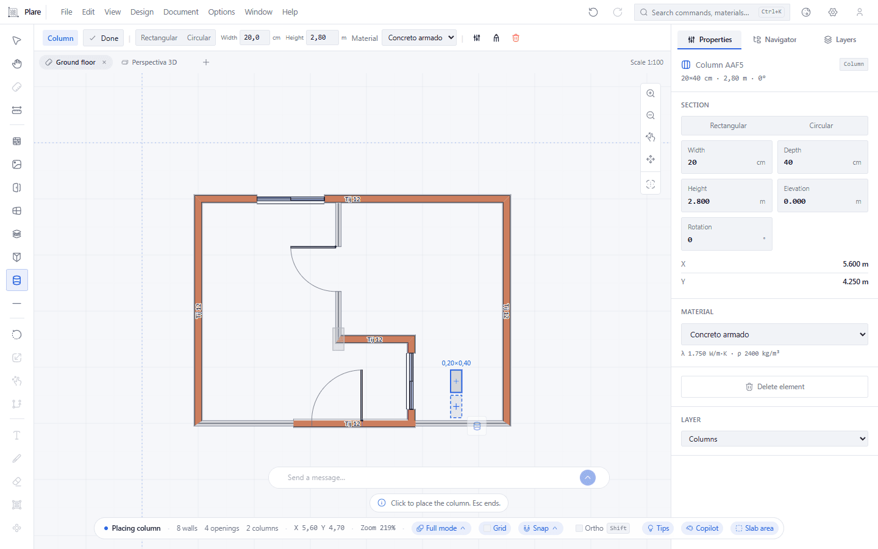Open the sliders settings icon in toolbar
The height and width of the screenshot is (549, 878).
pyautogui.click(x=477, y=38)
